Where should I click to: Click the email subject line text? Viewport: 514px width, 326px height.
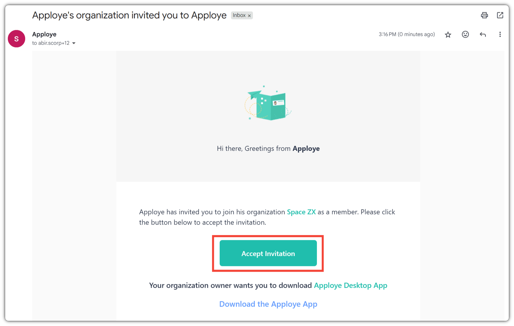[x=129, y=15]
